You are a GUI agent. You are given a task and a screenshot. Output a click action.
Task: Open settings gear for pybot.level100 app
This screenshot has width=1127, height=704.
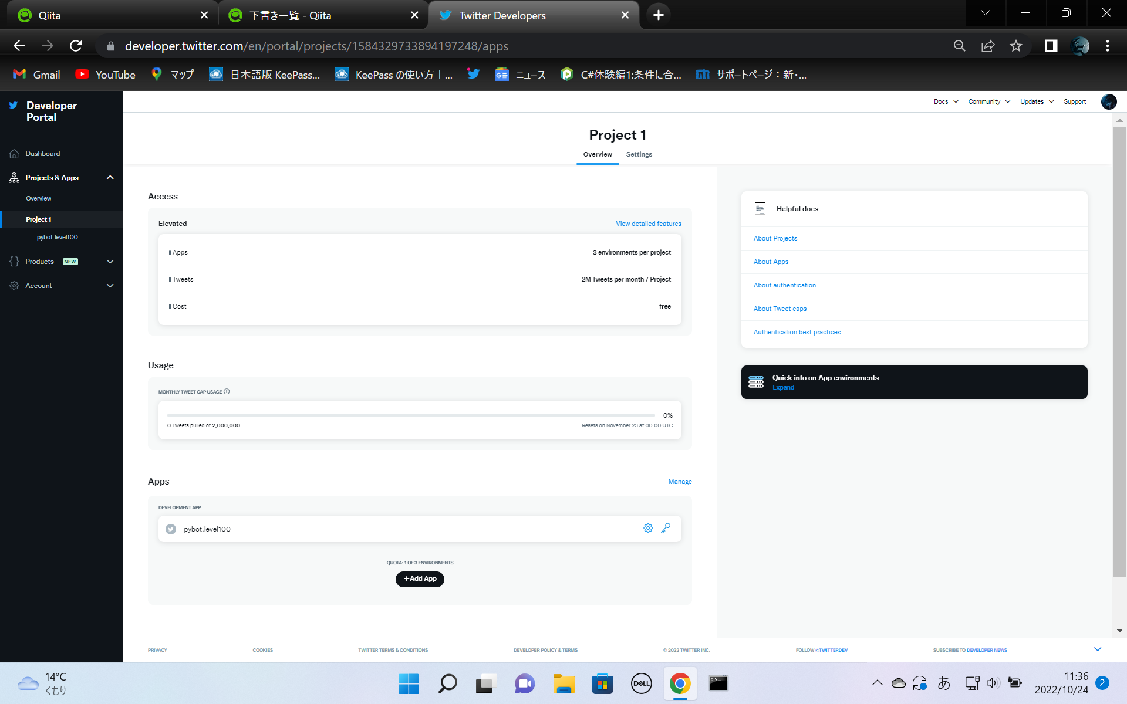[x=648, y=528]
